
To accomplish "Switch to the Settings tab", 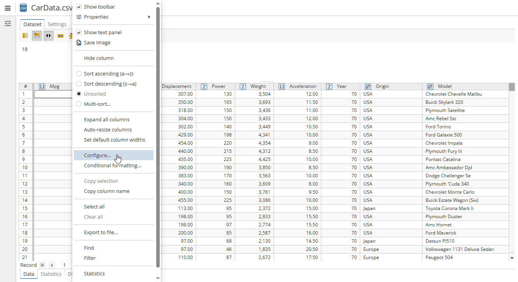I will pos(57,24).
